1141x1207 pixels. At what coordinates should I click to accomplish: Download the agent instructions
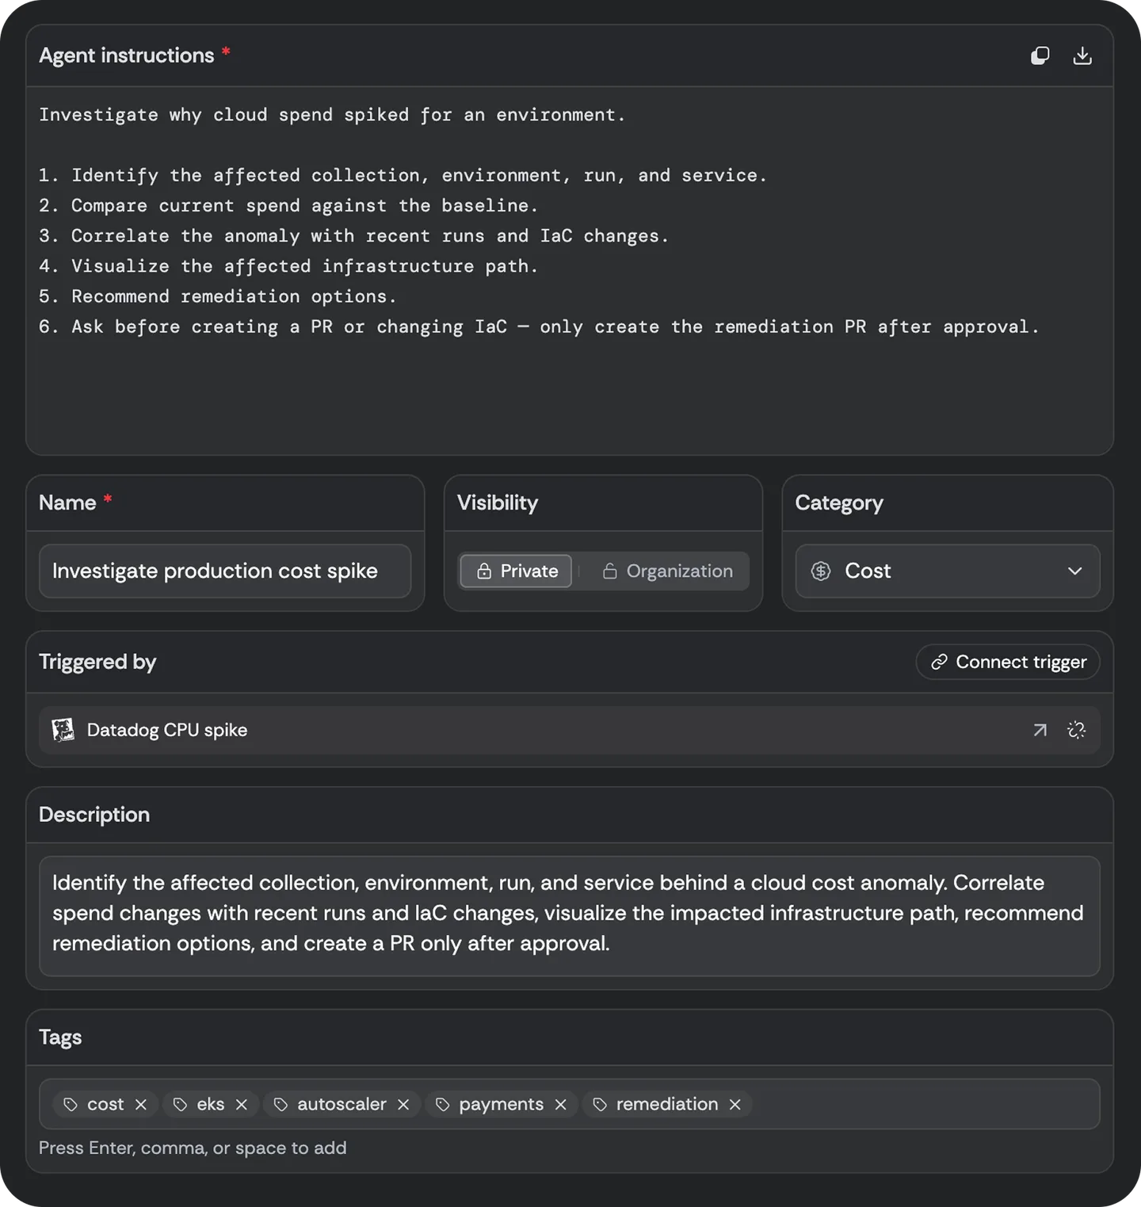coord(1082,55)
